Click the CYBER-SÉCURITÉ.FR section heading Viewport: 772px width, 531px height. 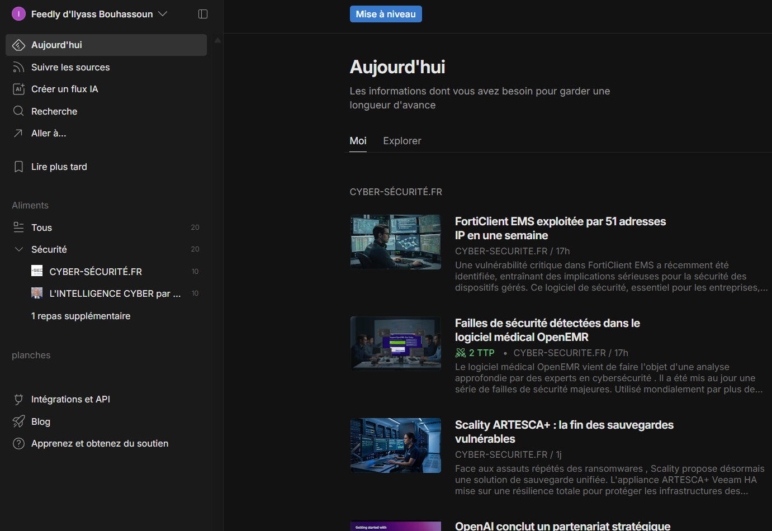[396, 192]
